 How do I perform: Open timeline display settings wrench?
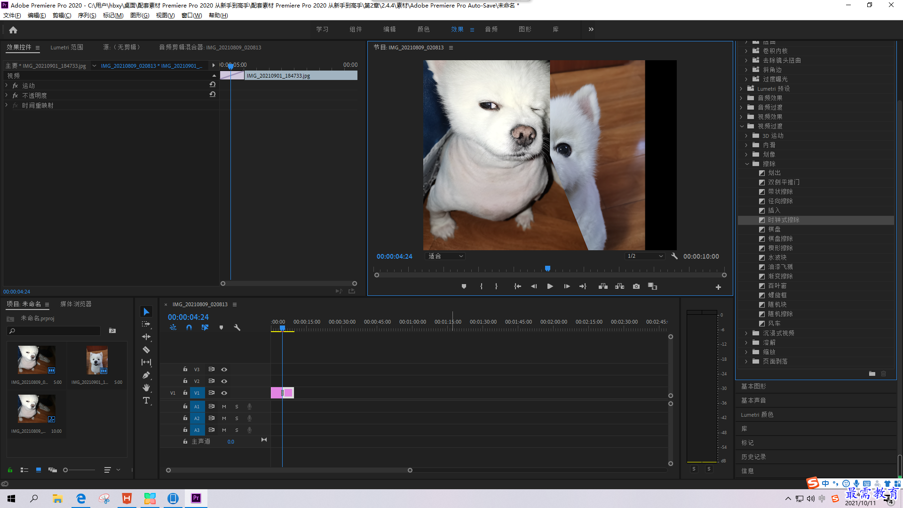coord(237,327)
